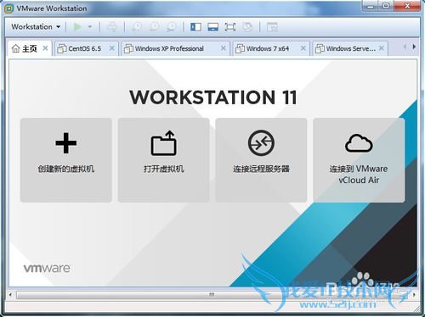This screenshot has height=317, width=425.
Task: Close the 主页 home tab
Action: click(x=45, y=48)
